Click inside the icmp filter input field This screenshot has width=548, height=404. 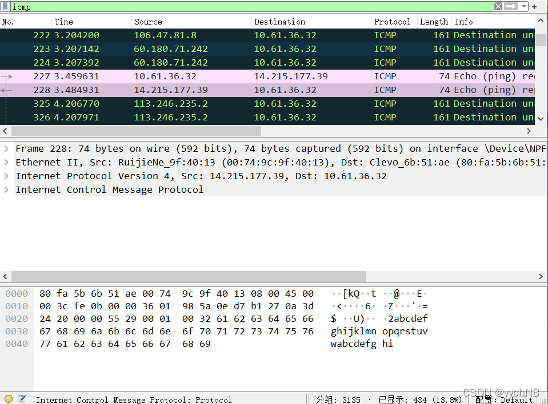pos(251,7)
